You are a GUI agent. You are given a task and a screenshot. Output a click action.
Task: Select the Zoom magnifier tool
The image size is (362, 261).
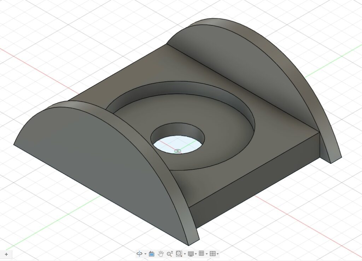point(170,254)
